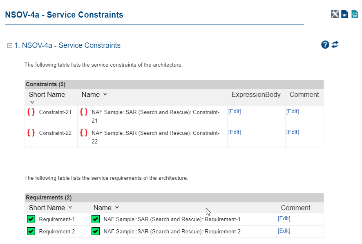Export the report to Word document
The height and width of the screenshot is (244, 362).
[345, 14]
